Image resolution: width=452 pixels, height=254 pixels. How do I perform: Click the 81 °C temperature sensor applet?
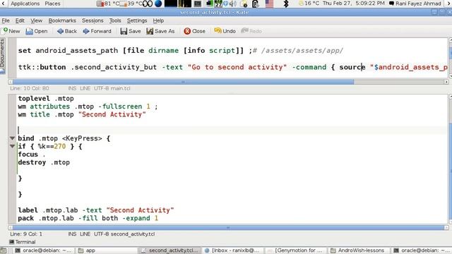[108, 4]
